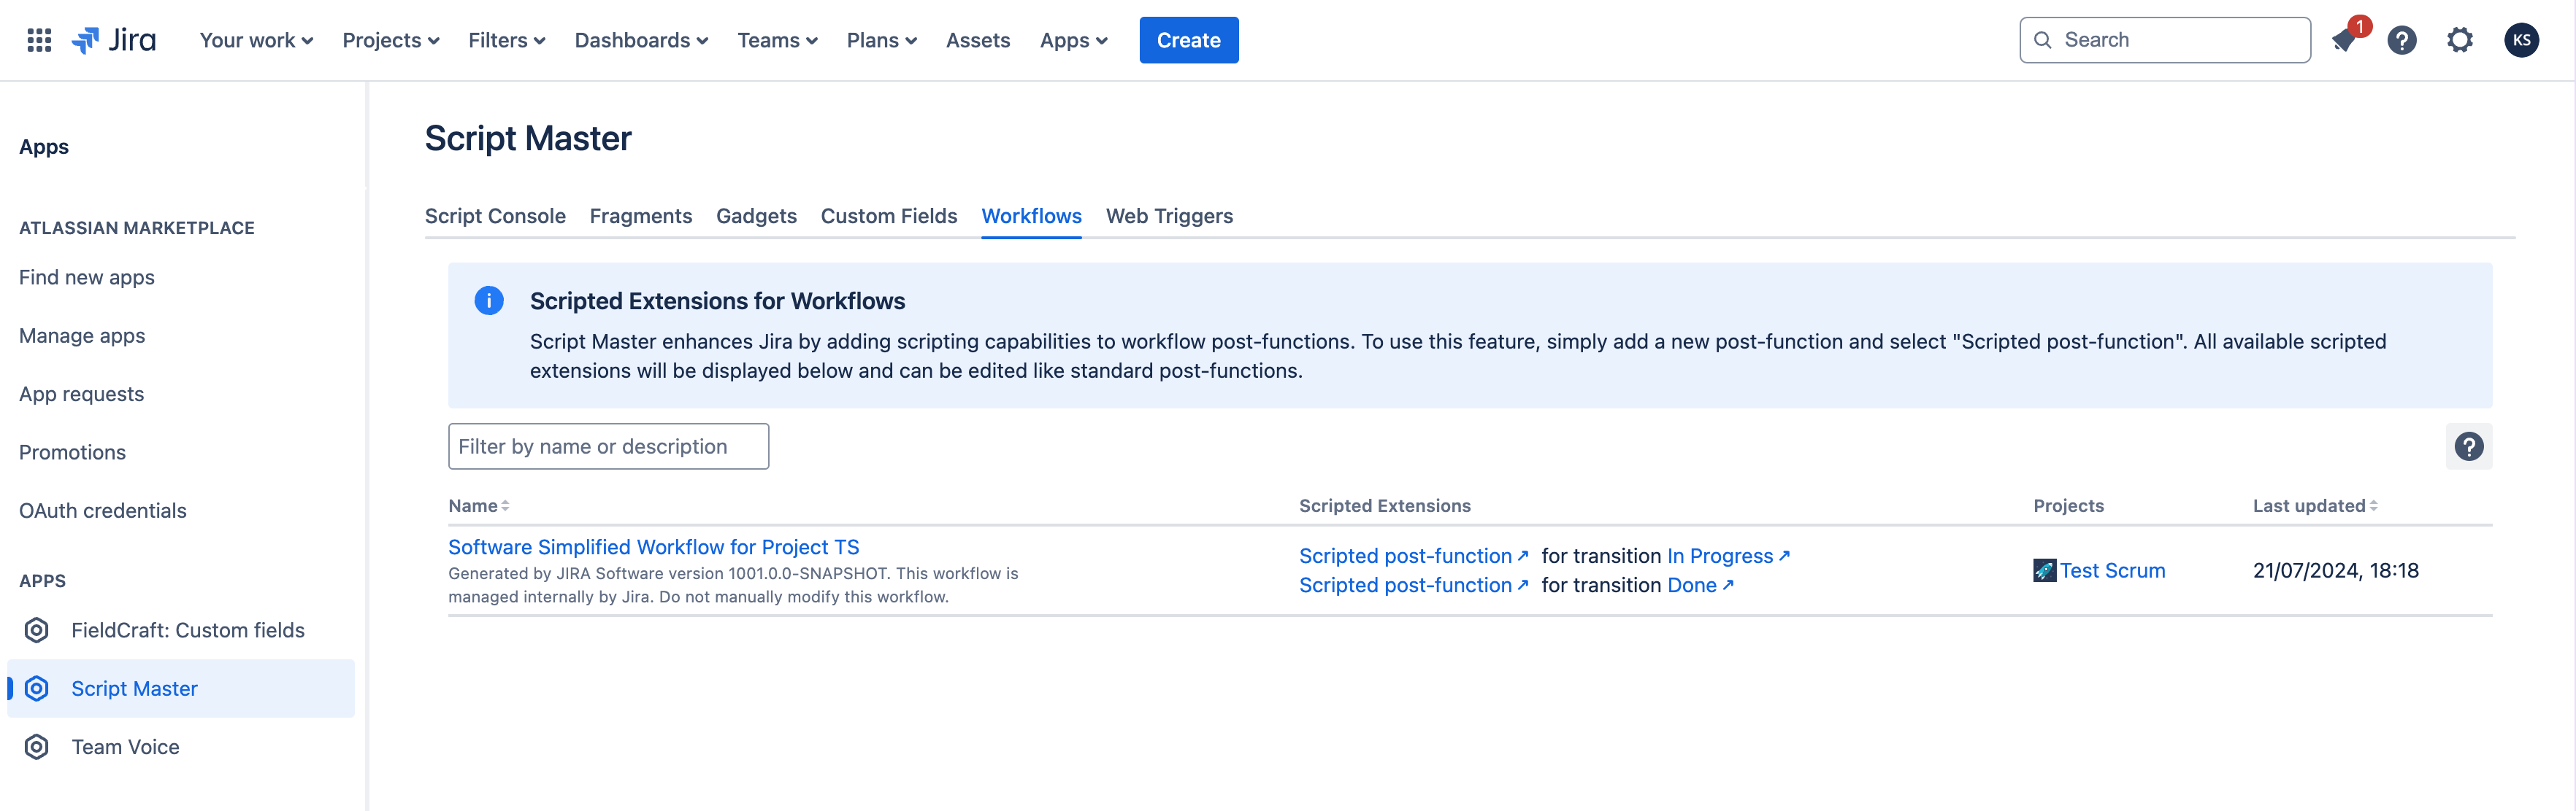
Task: Click the Filter by name or description field
Action: (608, 446)
